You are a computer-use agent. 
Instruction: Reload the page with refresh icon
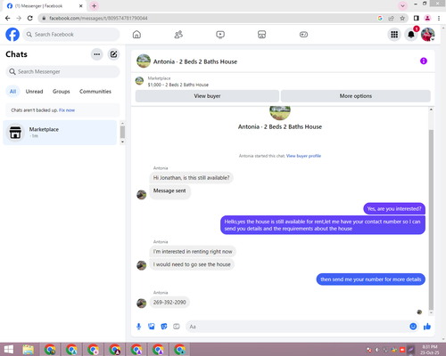click(30, 19)
